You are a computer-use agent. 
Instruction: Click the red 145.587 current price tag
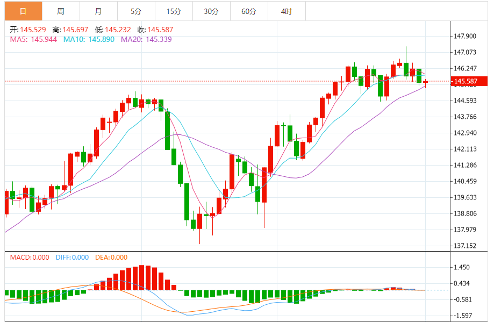click(469, 81)
